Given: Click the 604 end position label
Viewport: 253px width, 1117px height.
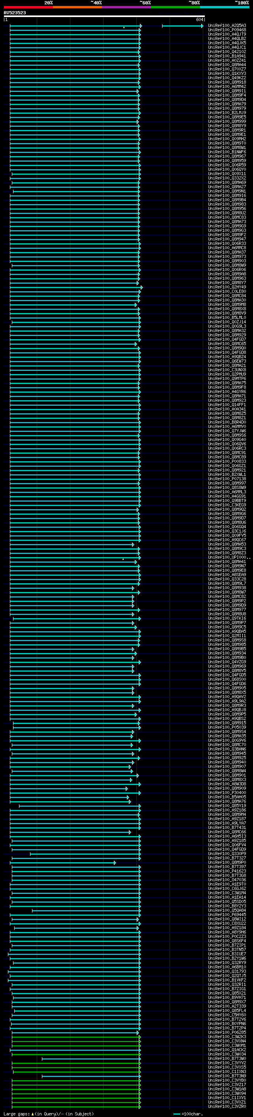Looking at the screenshot, I should tap(200, 19).
